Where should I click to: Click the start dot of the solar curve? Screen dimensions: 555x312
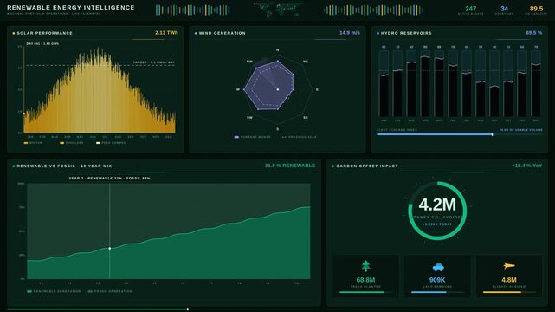(x=24, y=114)
